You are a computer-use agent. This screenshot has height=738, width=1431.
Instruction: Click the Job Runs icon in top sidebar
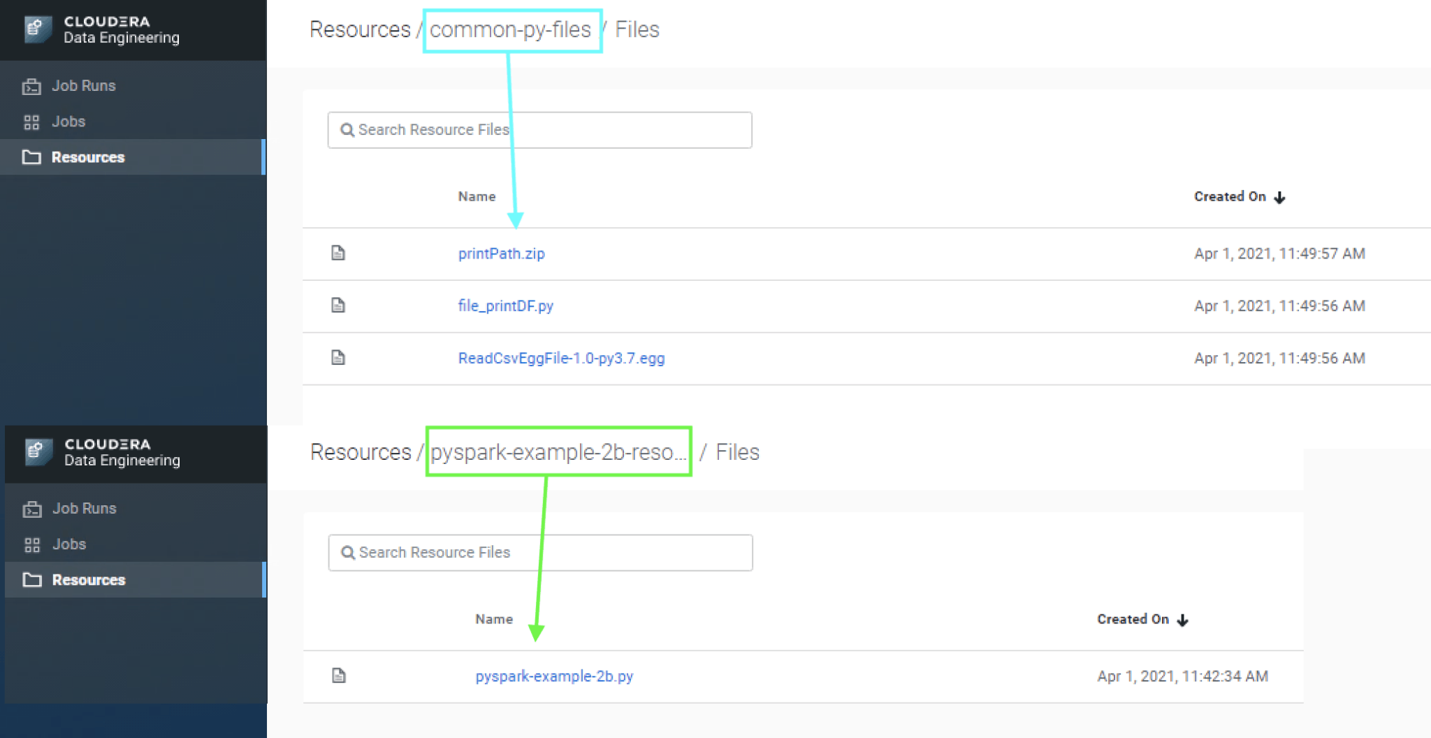(x=31, y=86)
